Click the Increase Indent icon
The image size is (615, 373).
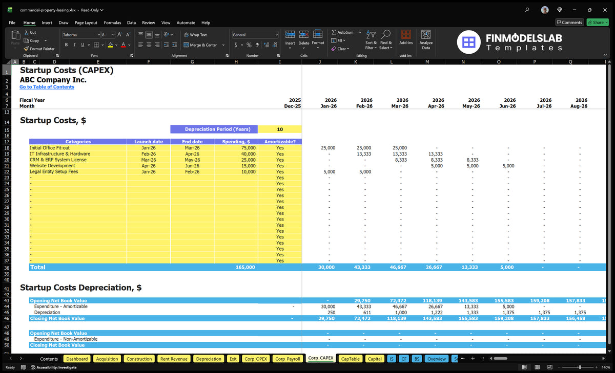[176, 45]
